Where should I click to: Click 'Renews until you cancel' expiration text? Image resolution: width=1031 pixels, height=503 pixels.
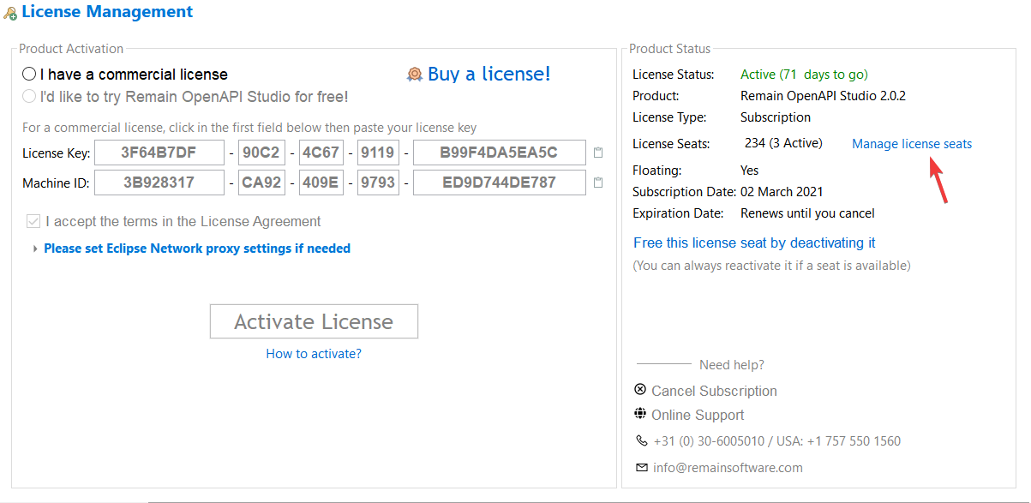point(807,213)
